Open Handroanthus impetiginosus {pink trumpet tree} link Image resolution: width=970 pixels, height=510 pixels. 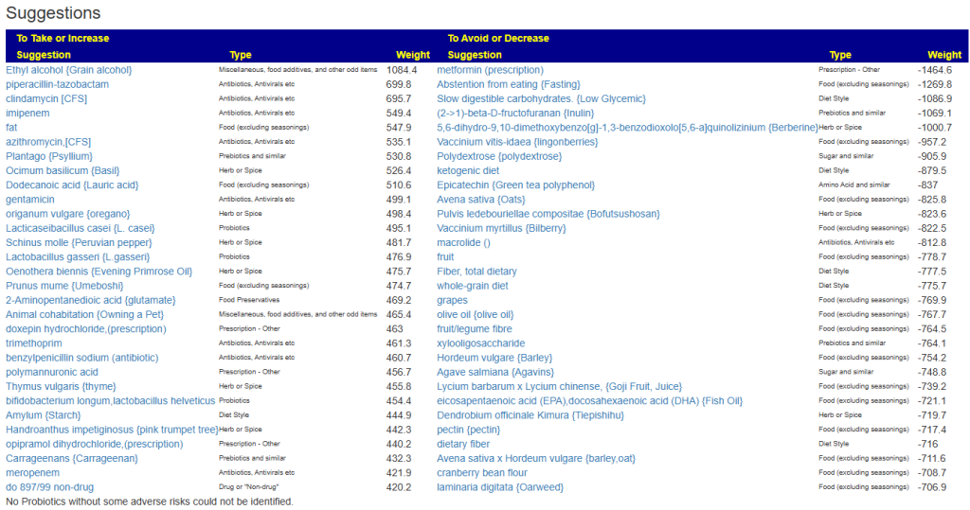pos(112,430)
